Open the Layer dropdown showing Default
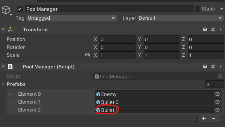 [x=180, y=18]
